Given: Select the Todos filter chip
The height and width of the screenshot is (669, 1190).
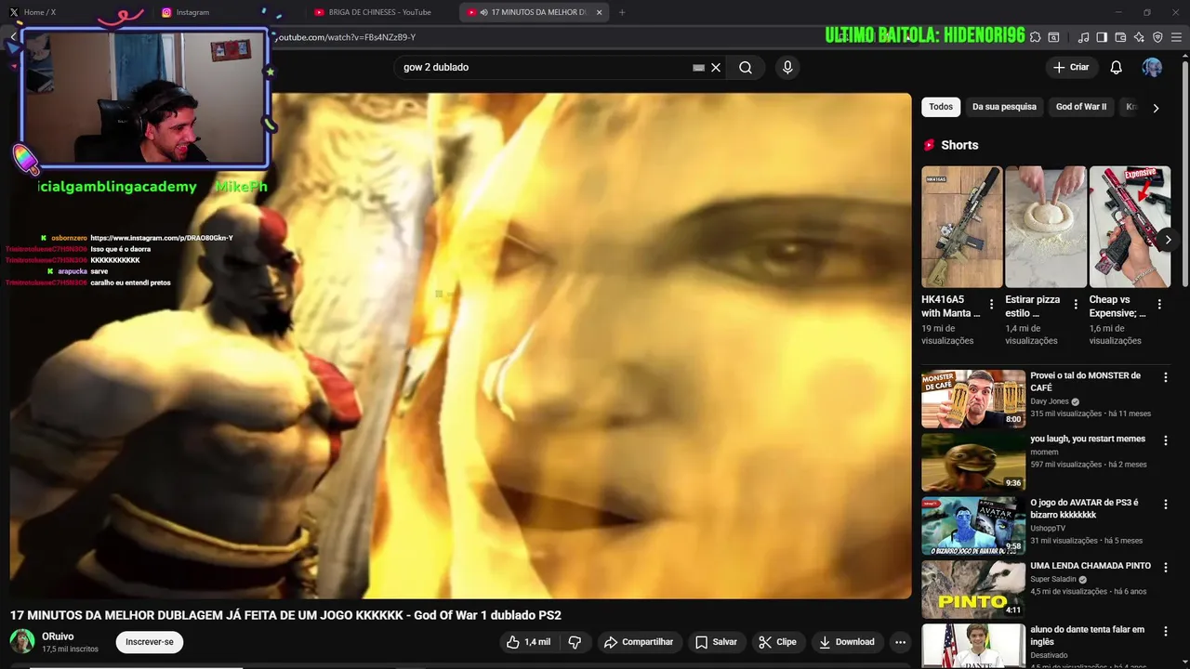Looking at the screenshot, I should (x=941, y=107).
